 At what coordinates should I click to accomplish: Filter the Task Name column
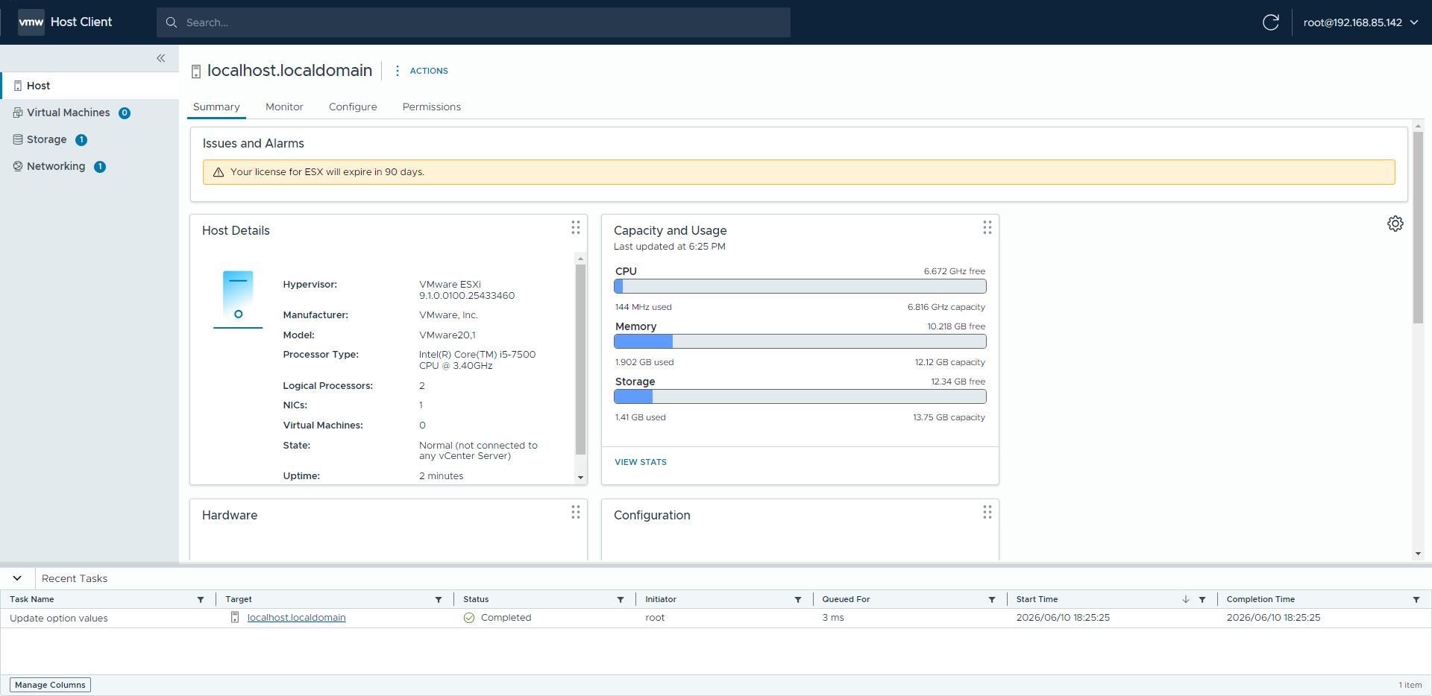click(x=201, y=600)
